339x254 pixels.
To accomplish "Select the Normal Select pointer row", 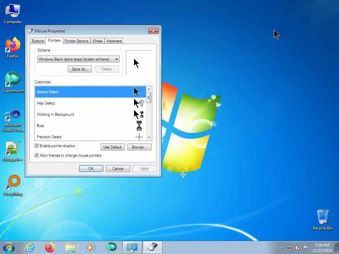I will pos(90,92).
